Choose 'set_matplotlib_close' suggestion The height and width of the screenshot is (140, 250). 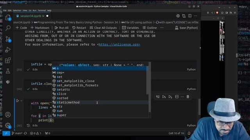point(100,81)
